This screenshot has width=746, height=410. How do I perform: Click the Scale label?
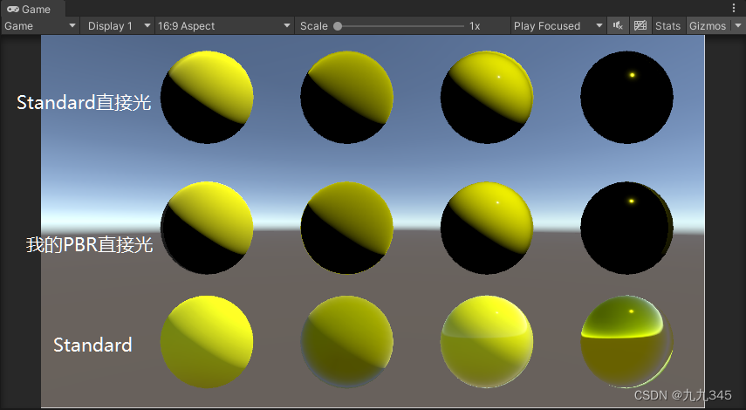[x=314, y=26]
